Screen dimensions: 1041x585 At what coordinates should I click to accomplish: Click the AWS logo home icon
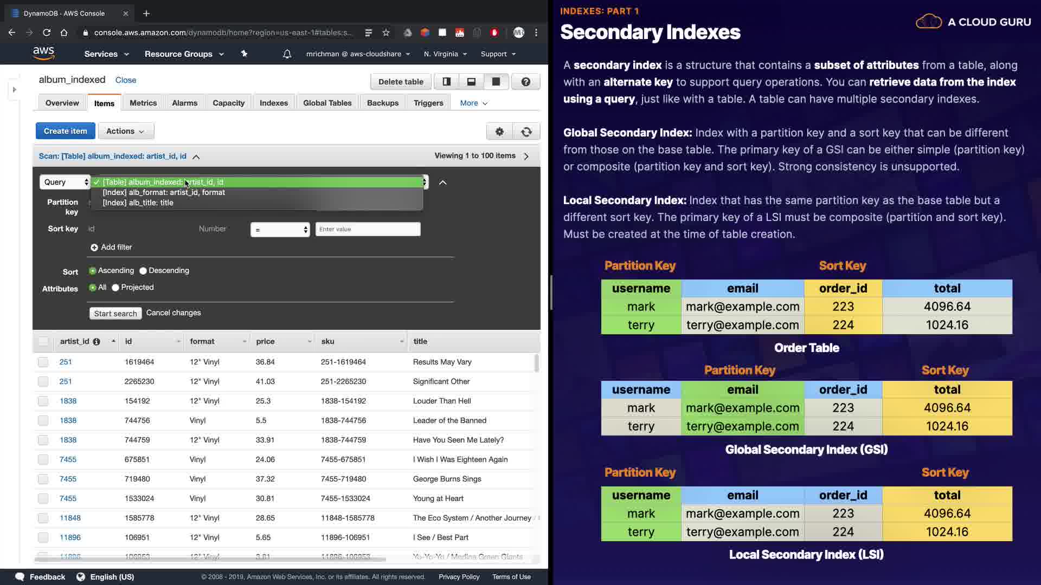coord(43,53)
